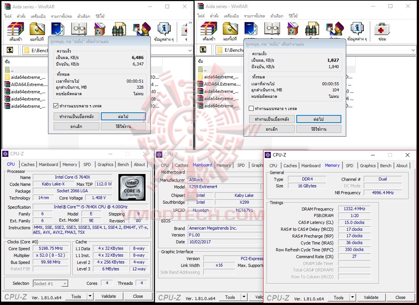This screenshot has height=305, width=419.
Task: Click ยกเลิก (Cancel) button in left WinRAR dialog
Action: coord(77,126)
